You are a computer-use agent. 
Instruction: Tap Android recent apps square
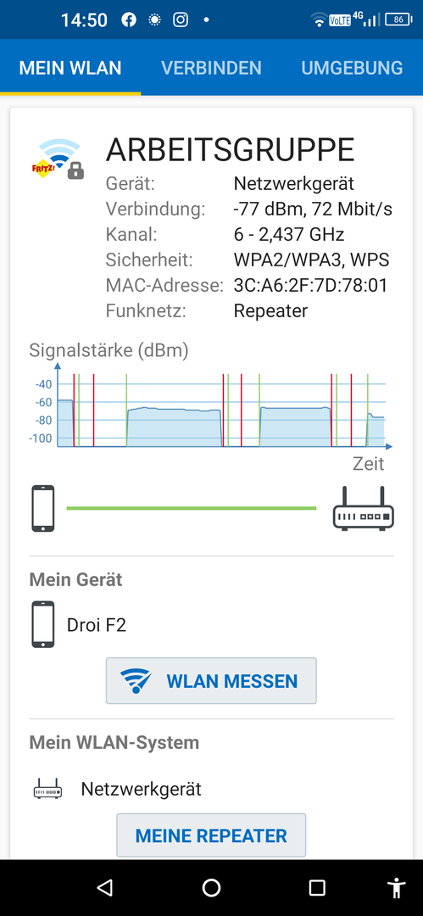(317, 887)
